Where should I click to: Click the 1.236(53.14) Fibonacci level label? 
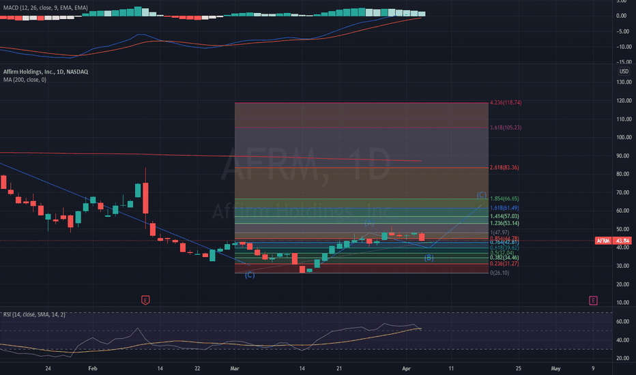pyautogui.click(x=504, y=224)
